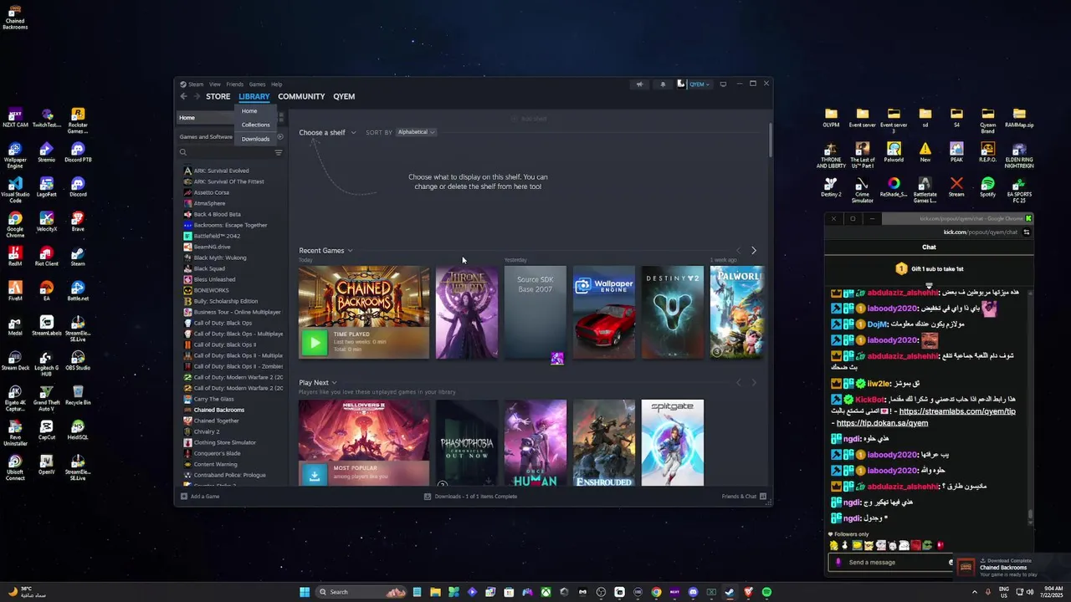The width and height of the screenshot is (1071, 602).
Task: Open Rockstar Games desktop shortcut
Action: pos(78,120)
